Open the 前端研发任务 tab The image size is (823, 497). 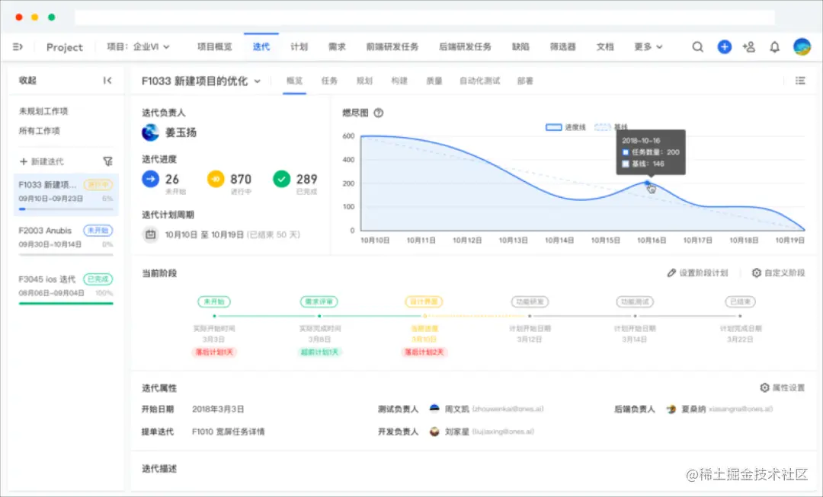(392, 46)
